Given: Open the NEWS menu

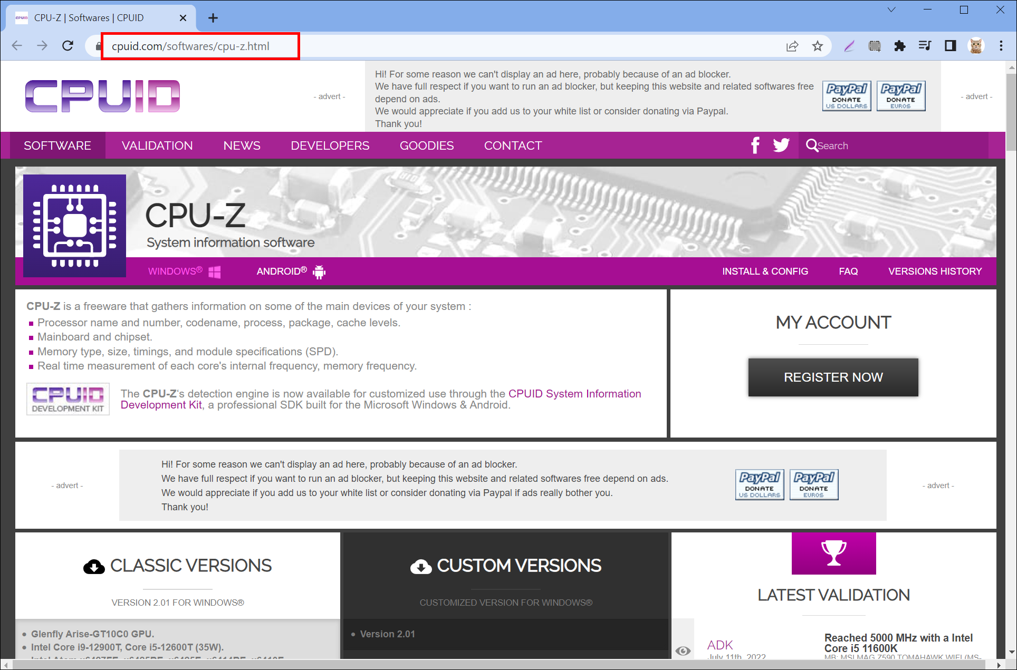Looking at the screenshot, I should 242,145.
